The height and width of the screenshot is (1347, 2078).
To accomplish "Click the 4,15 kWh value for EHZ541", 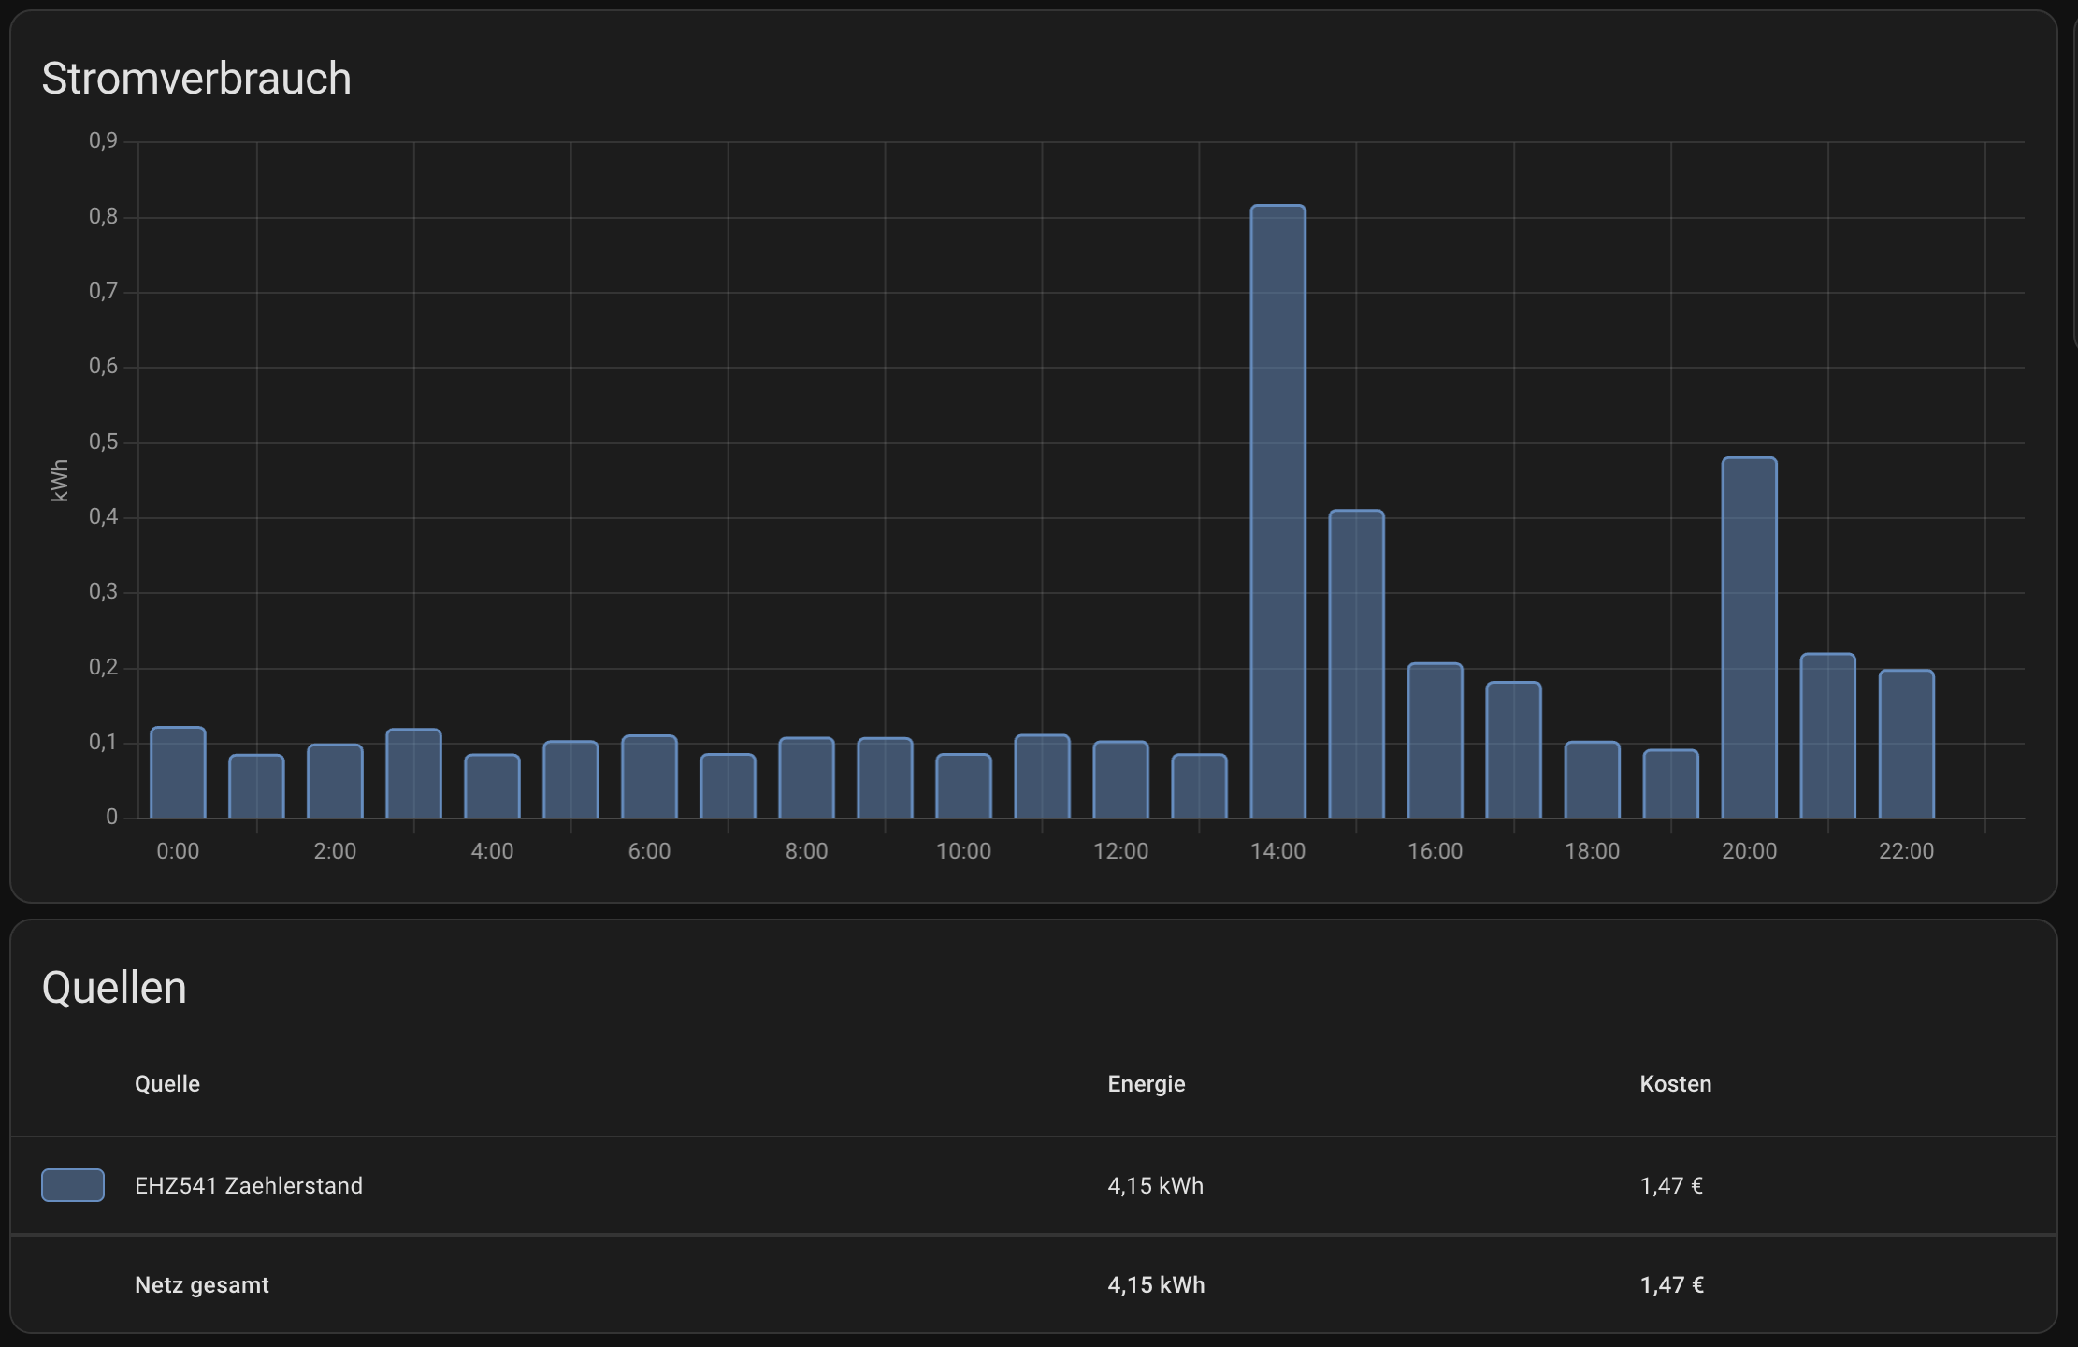I will click(x=1155, y=1186).
